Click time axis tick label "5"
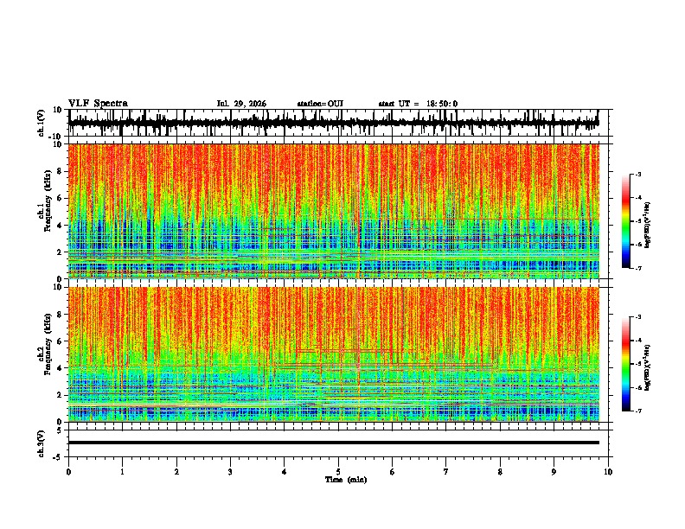The height and width of the screenshot is (529, 685). (x=338, y=472)
